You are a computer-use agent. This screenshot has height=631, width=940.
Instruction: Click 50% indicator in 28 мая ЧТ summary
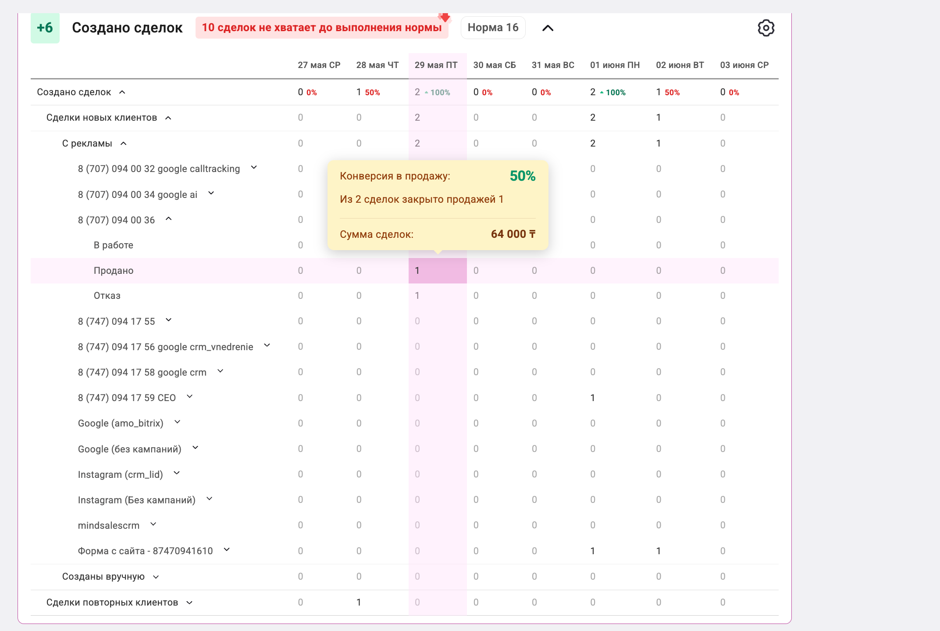372,93
